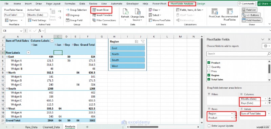This screenshot has height=129, width=271.
Task: Select West in Region slicer
Action: tap(127, 66)
